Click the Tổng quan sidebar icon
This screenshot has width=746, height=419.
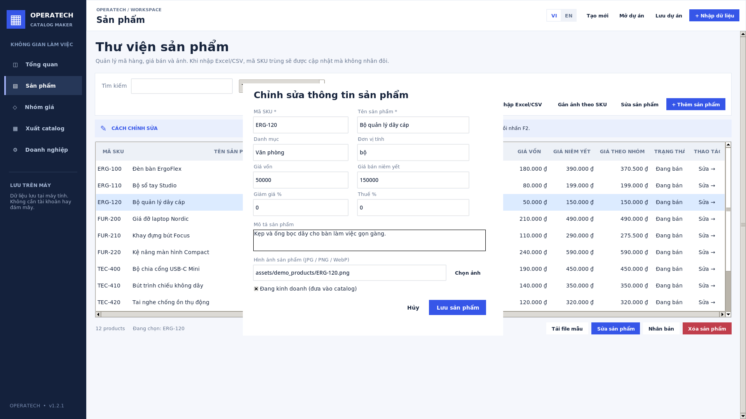click(x=15, y=65)
